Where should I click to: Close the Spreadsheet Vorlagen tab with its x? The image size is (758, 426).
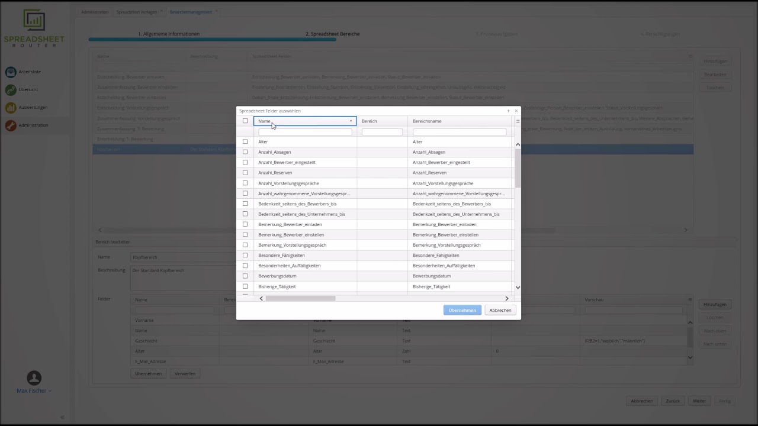click(162, 11)
